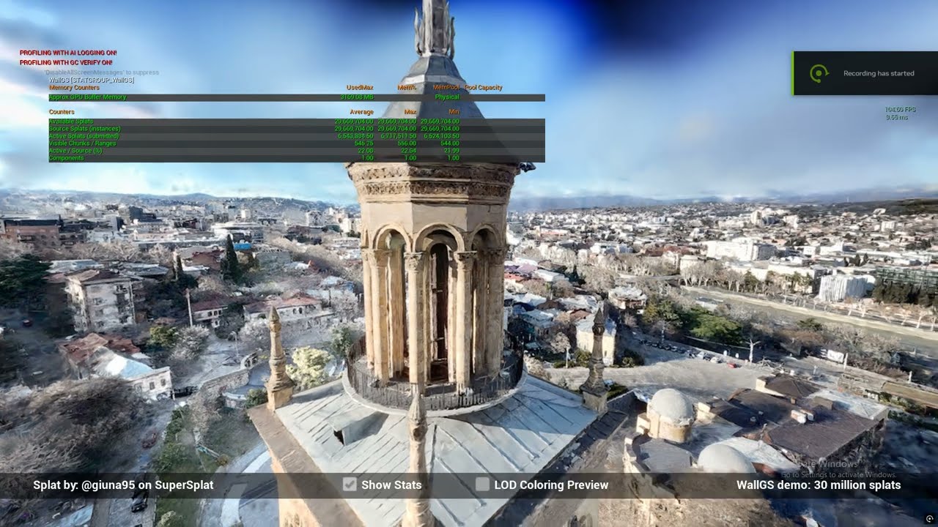The image size is (938, 527).
Task: Click the 'Recording has started' notification text
Action: point(879,73)
